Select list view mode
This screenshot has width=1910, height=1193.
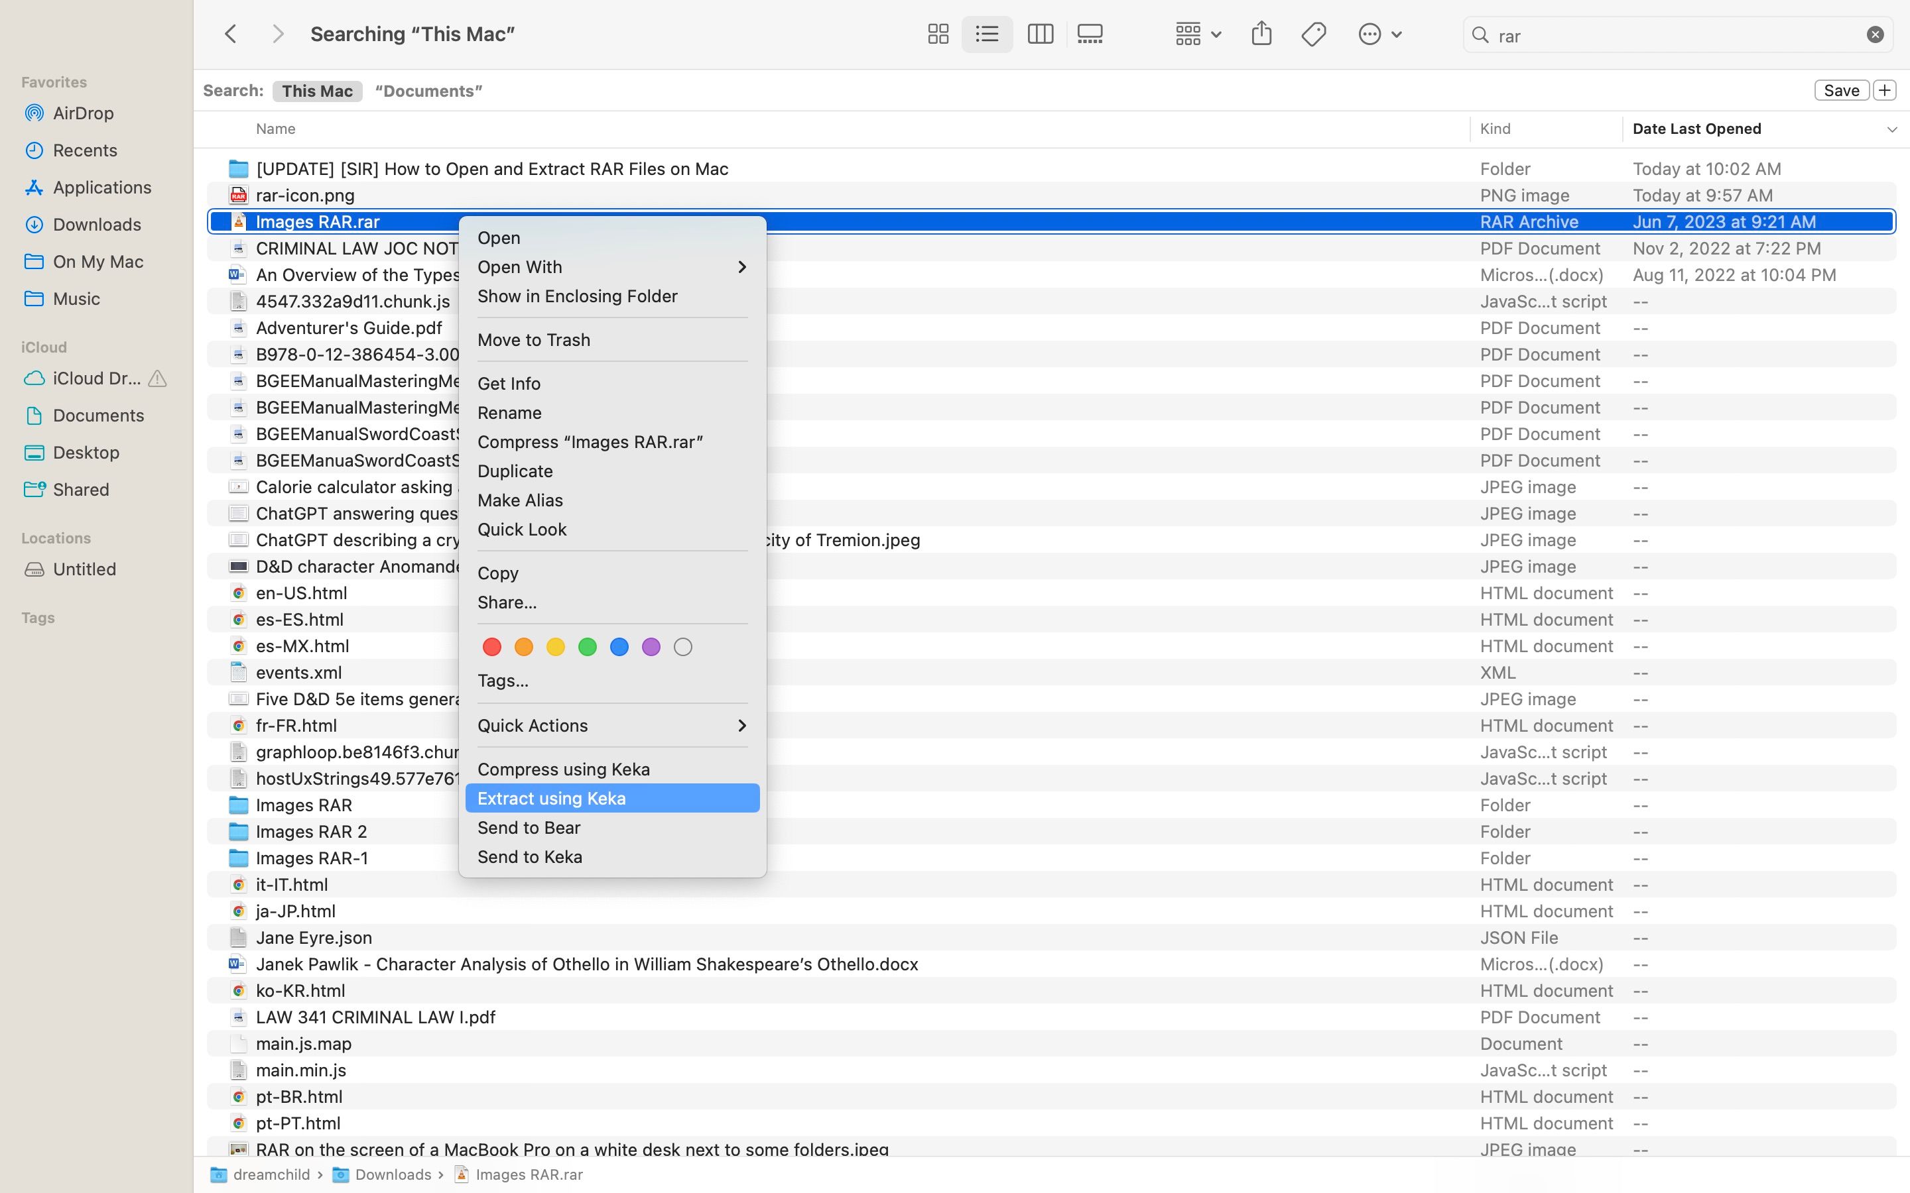tap(987, 34)
